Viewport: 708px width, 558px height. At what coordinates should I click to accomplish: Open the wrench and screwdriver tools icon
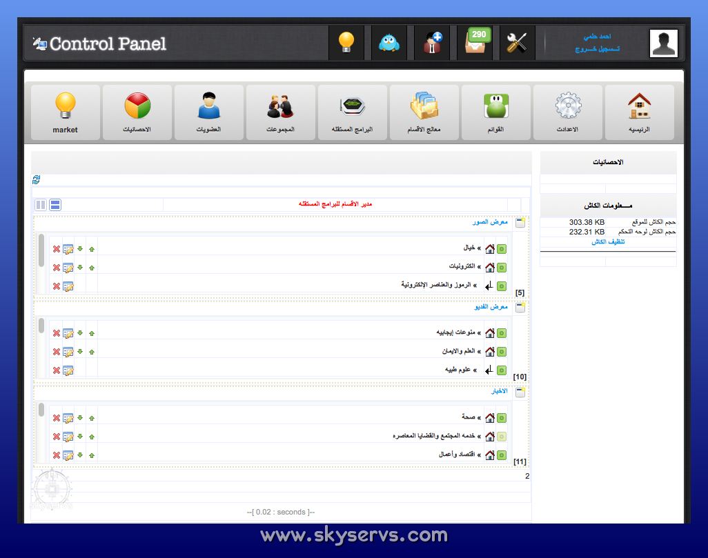(x=517, y=43)
